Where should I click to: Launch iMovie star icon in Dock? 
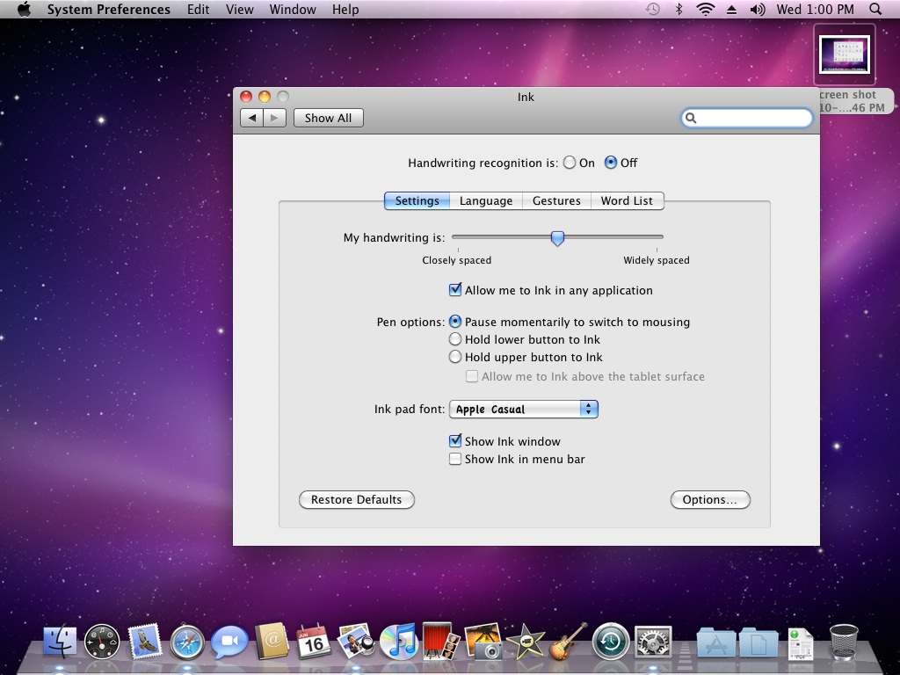[x=526, y=641]
